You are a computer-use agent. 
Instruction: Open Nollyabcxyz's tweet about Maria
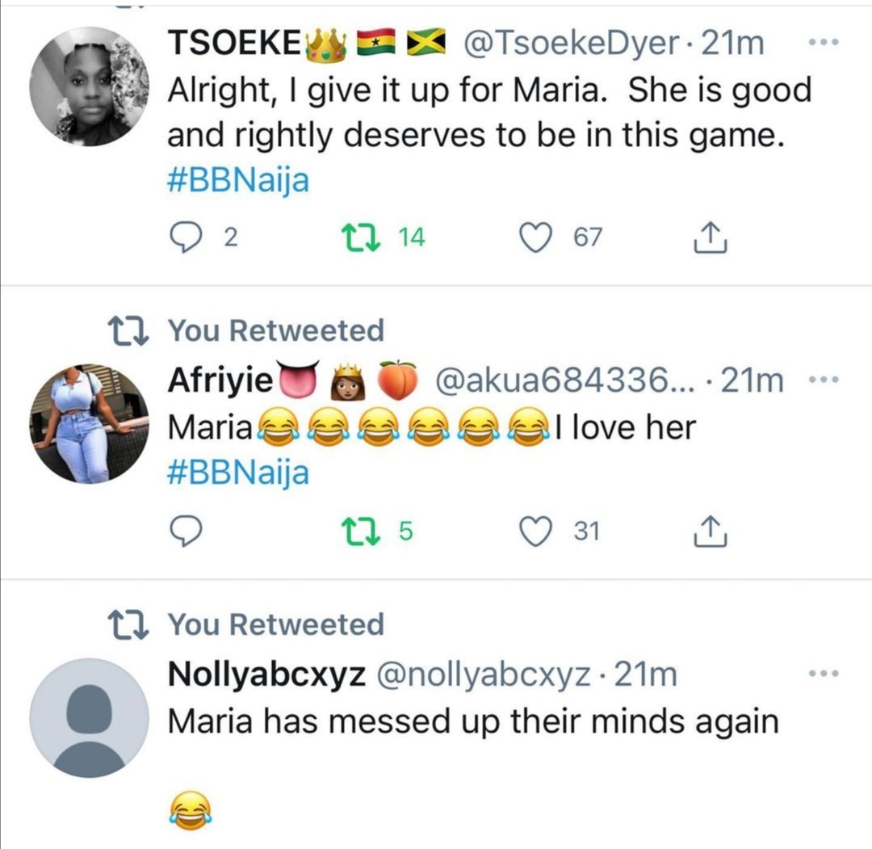pyautogui.click(x=472, y=721)
